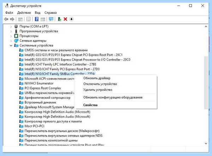Screen dimensions: 212x156
Task: Click icon beside PCI Express Root Complex
Action: (x=21, y=88)
